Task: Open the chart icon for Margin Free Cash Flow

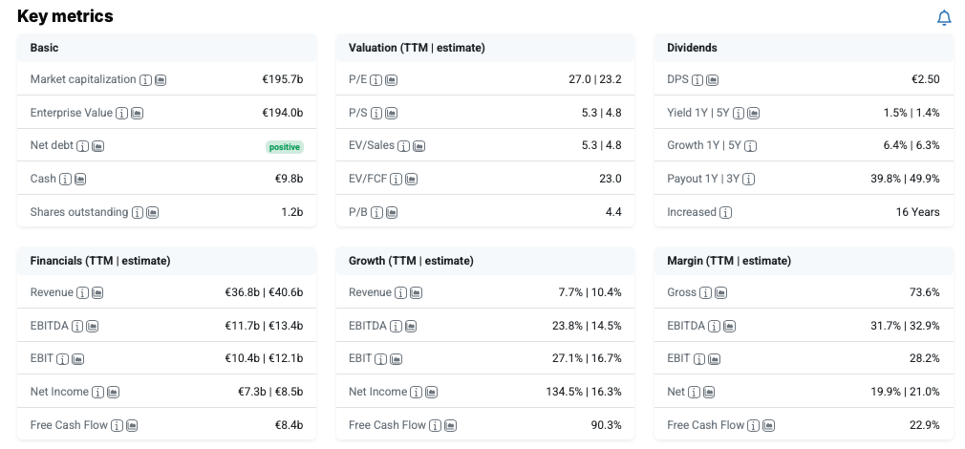Action: [768, 426]
